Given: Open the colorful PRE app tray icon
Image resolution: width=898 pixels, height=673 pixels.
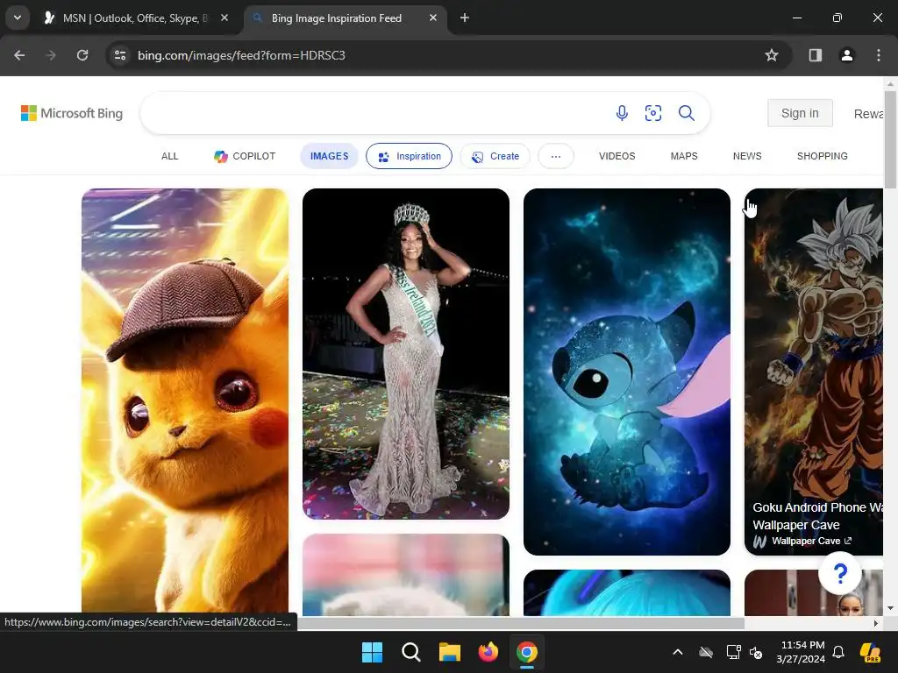Looking at the screenshot, I should (870, 652).
